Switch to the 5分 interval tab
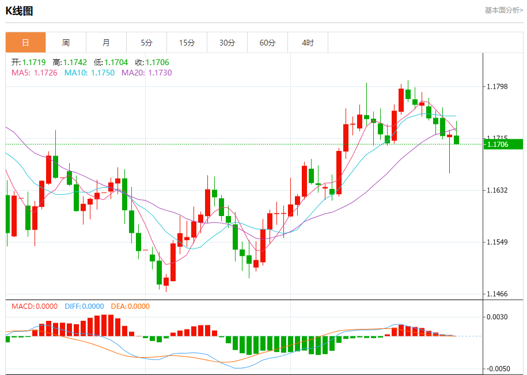Image resolution: width=527 pixels, height=375 pixels. click(x=146, y=43)
